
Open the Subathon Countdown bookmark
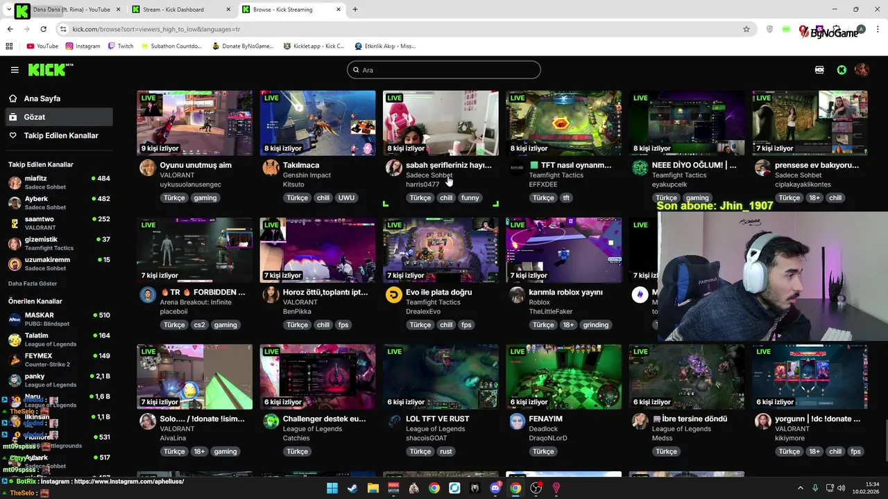click(171, 46)
